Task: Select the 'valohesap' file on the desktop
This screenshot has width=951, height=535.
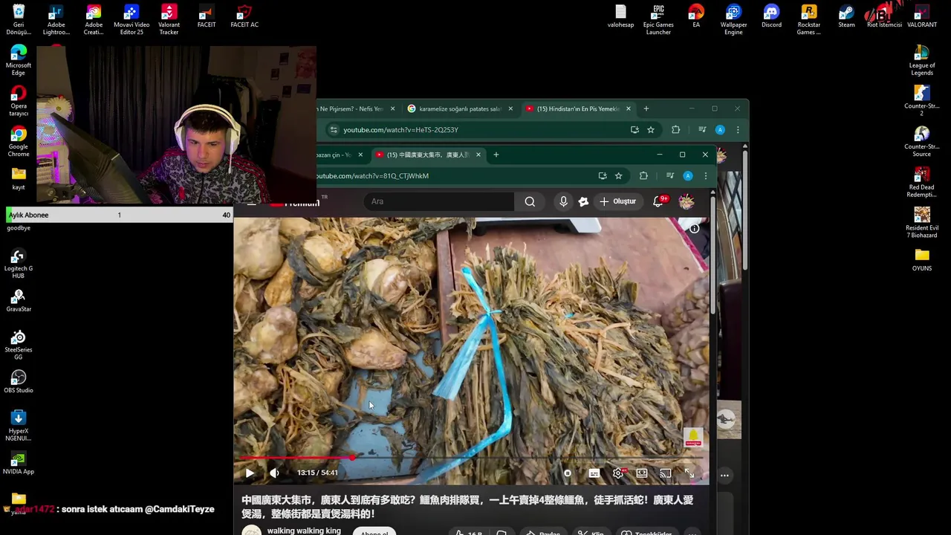Action: (621, 16)
